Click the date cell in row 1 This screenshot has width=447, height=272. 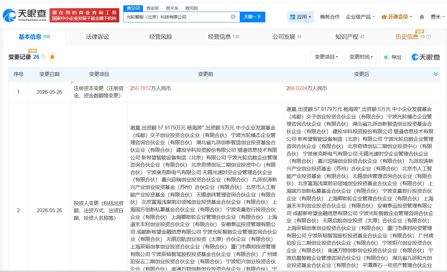point(50,92)
